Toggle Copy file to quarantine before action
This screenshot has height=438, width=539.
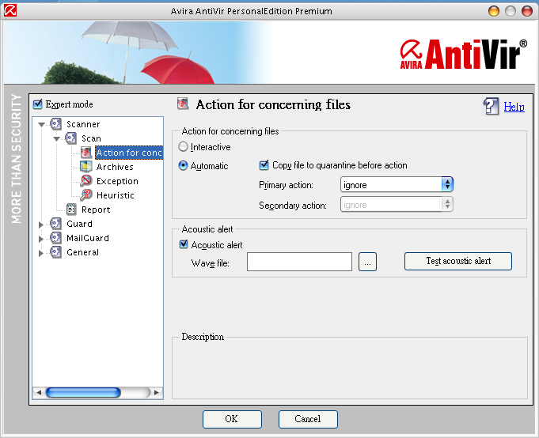click(264, 165)
